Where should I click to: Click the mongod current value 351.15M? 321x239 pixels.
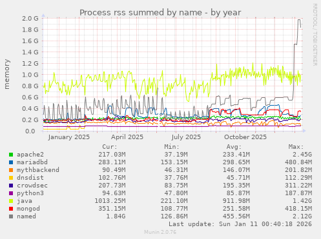pyautogui.click(x=112, y=209)
